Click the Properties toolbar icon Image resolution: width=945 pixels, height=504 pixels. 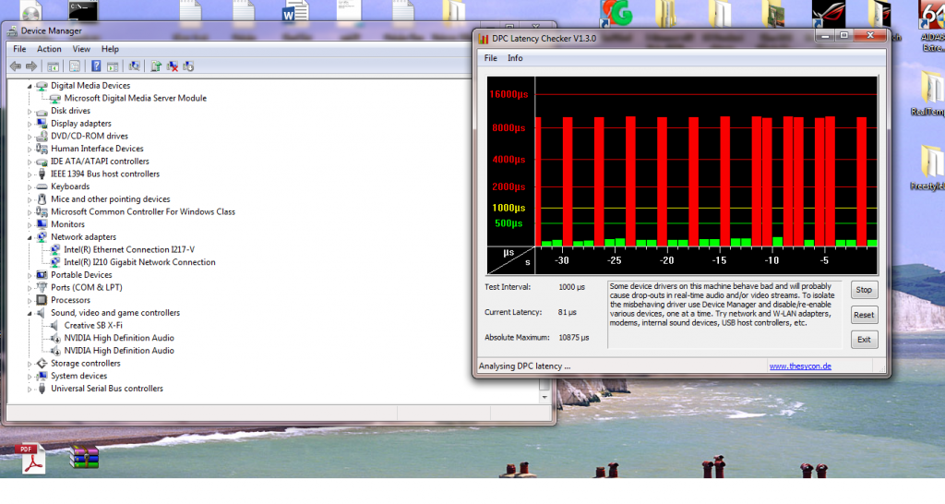[75, 66]
